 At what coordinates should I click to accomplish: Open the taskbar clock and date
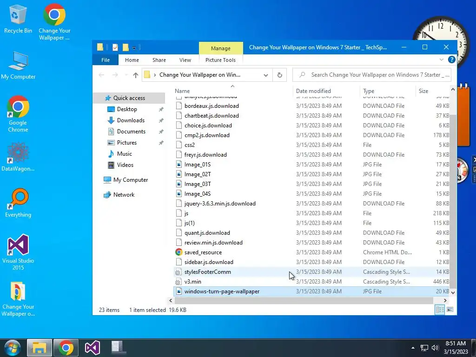click(x=456, y=348)
